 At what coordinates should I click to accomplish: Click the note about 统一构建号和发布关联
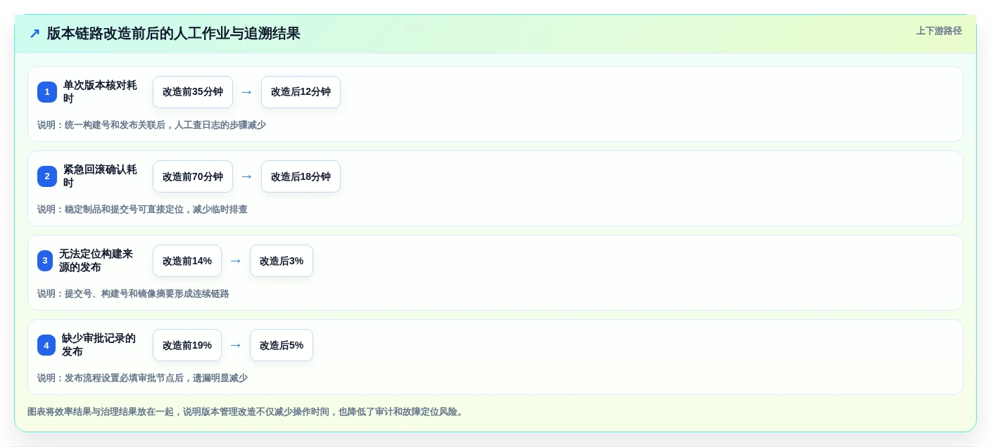click(151, 125)
